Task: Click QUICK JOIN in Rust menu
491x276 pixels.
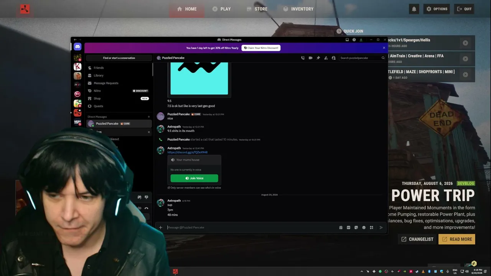Action: 350,31
